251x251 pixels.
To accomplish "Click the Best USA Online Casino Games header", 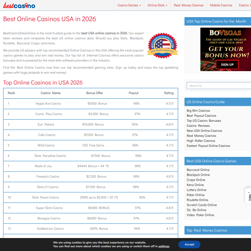I will 218,161.
